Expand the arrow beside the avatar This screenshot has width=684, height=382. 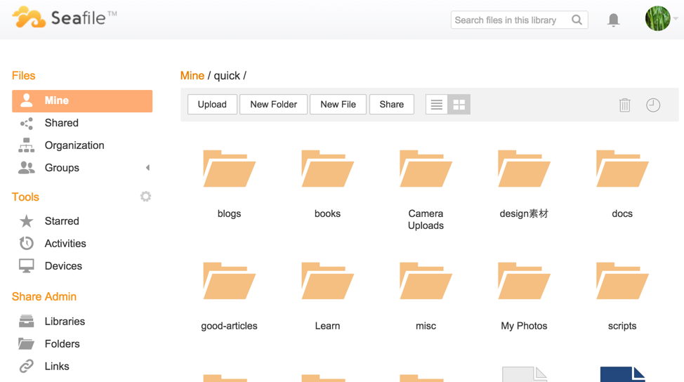click(676, 18)
